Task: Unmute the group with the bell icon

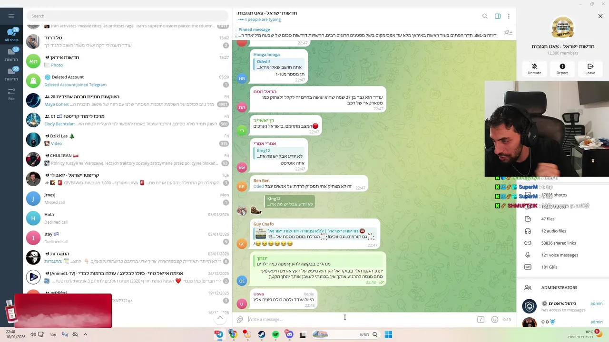Action: tap(534, 69)
